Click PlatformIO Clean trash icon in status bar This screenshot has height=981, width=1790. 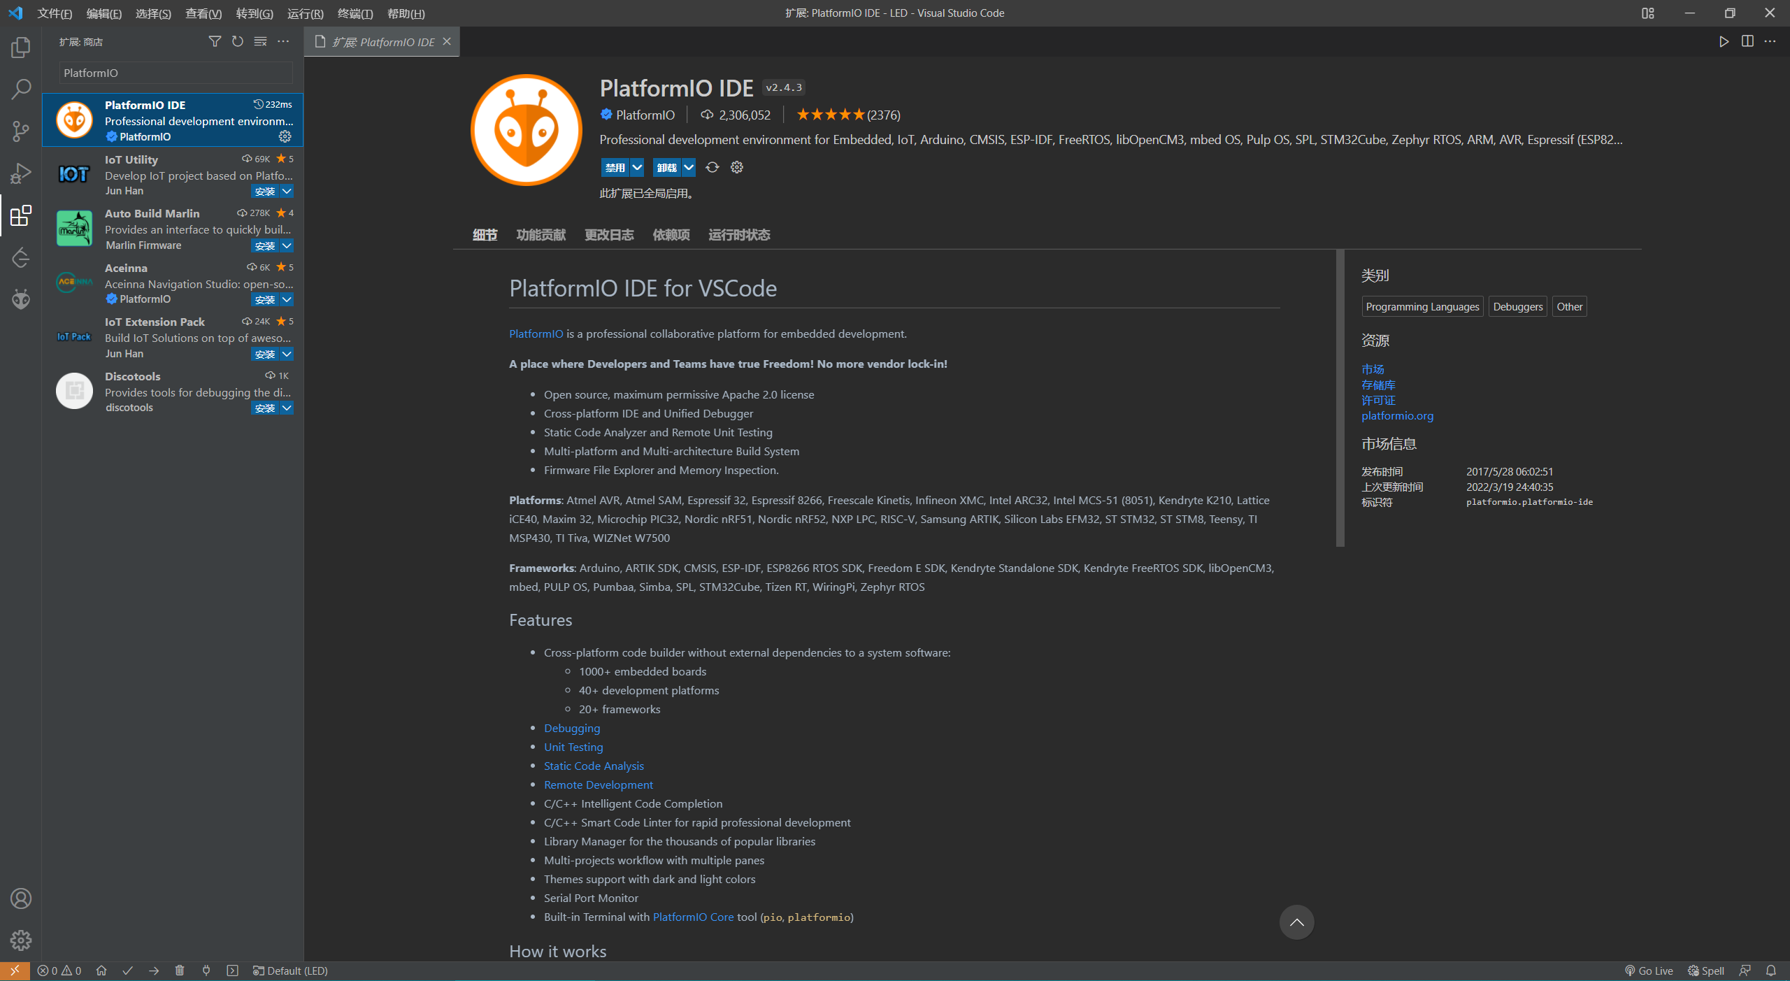coord(180,971)
